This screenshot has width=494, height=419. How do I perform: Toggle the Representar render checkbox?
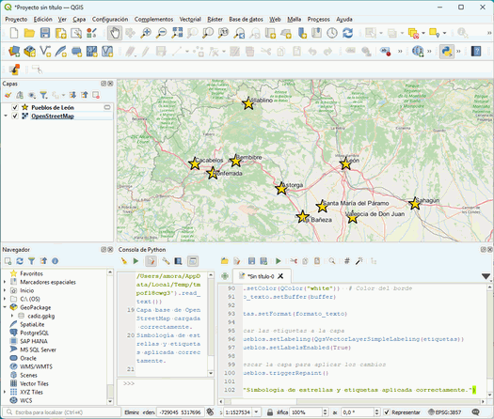[387, 412]
